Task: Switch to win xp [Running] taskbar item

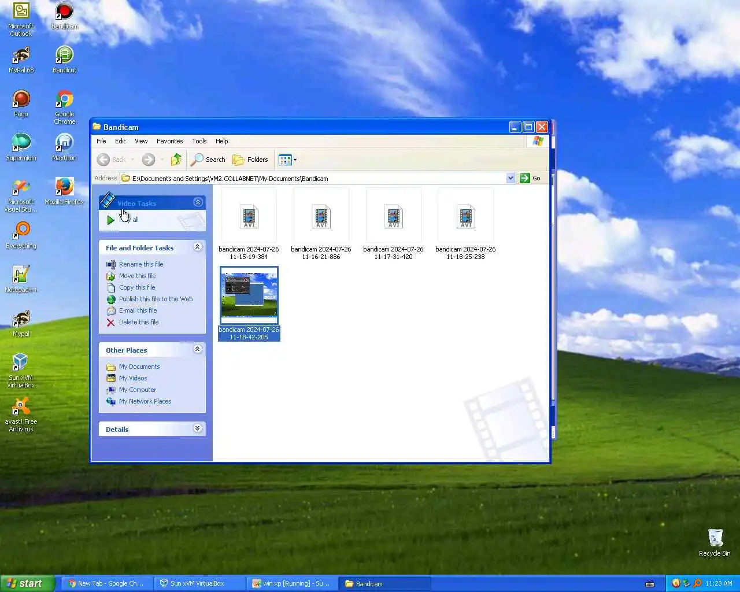Action: click(x=291, y=583)
